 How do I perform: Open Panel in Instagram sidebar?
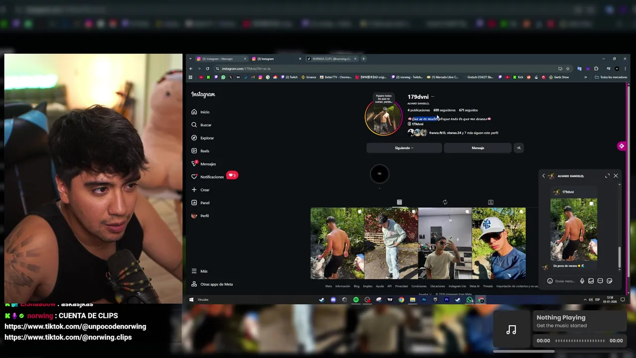click(201, 202)
